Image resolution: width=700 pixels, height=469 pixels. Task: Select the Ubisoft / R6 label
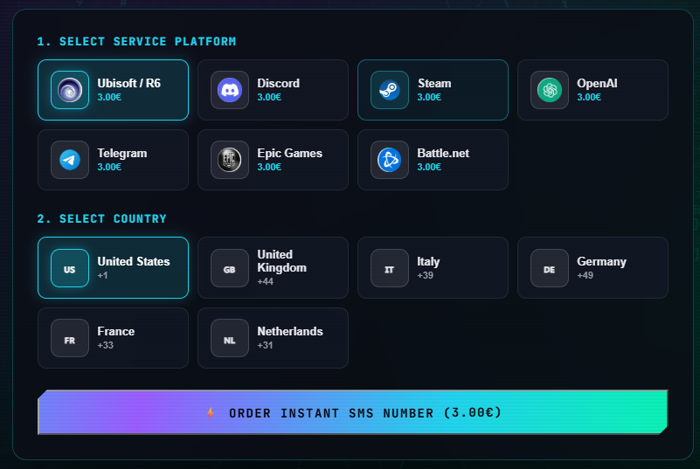[128, 84]
